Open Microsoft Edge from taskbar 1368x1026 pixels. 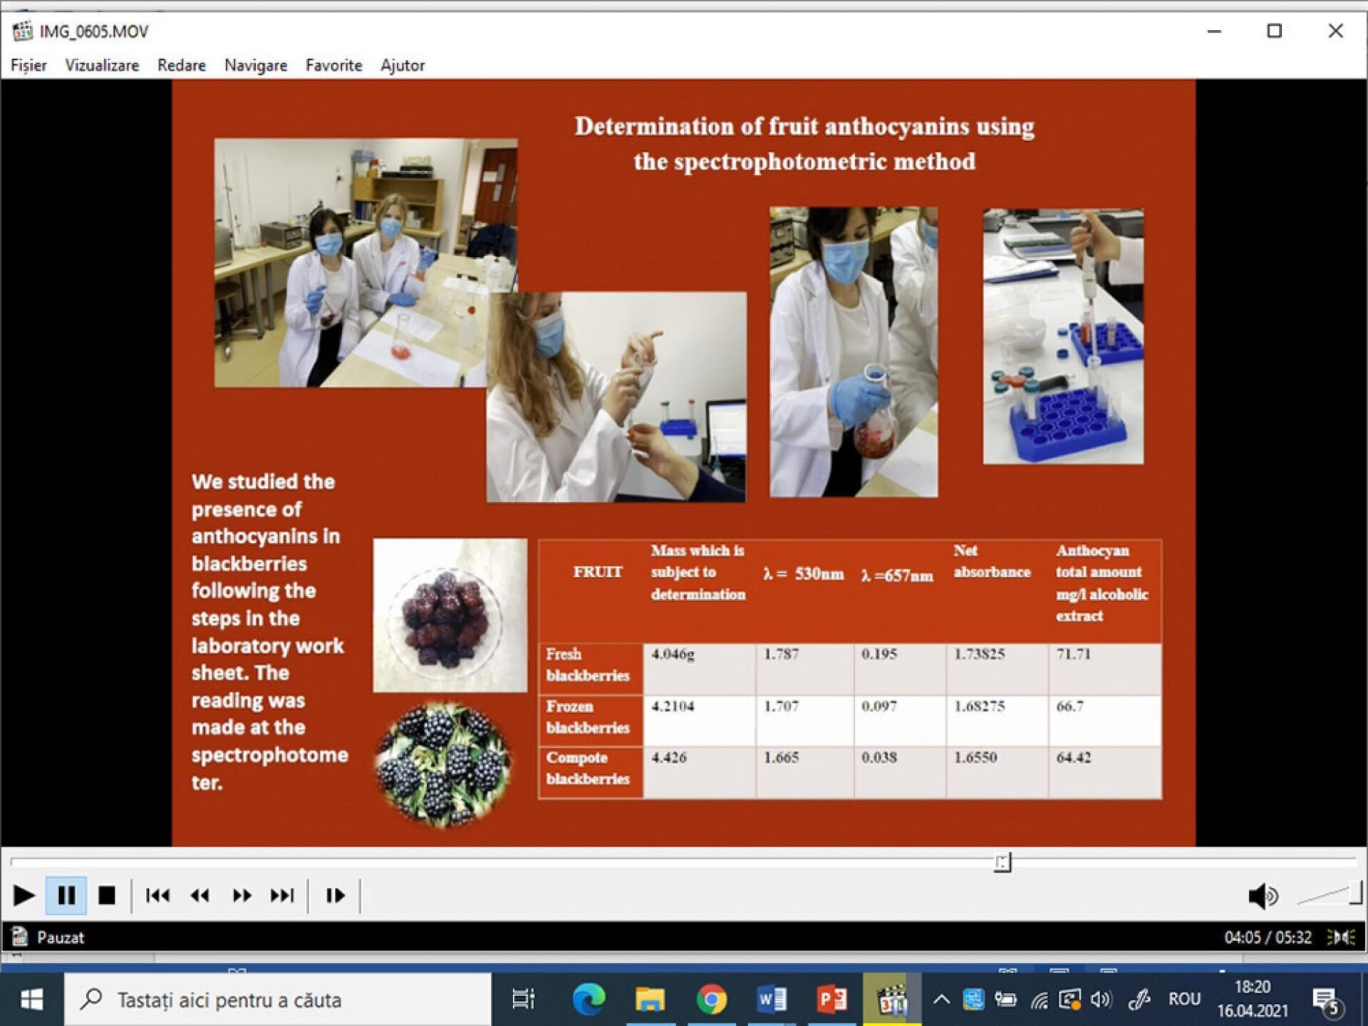tap(589, 1000)
